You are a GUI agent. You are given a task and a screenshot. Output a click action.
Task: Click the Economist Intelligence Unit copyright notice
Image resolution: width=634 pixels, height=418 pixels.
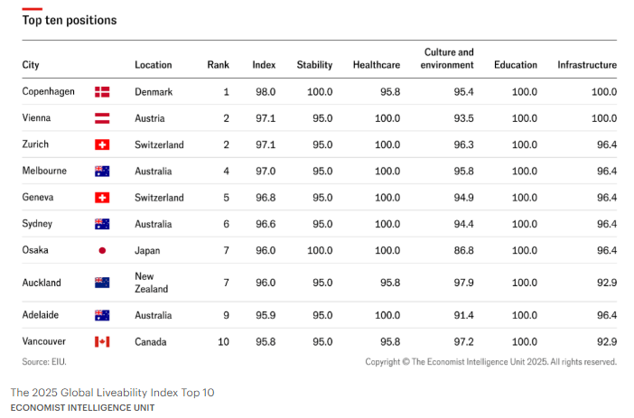click(x=491, y=361)
